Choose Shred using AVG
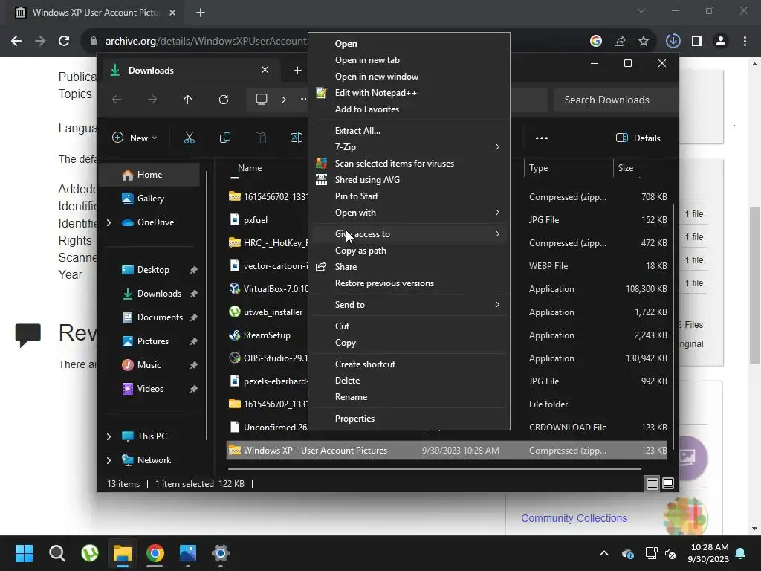This screenshot has width=761, height=571. 409,180
